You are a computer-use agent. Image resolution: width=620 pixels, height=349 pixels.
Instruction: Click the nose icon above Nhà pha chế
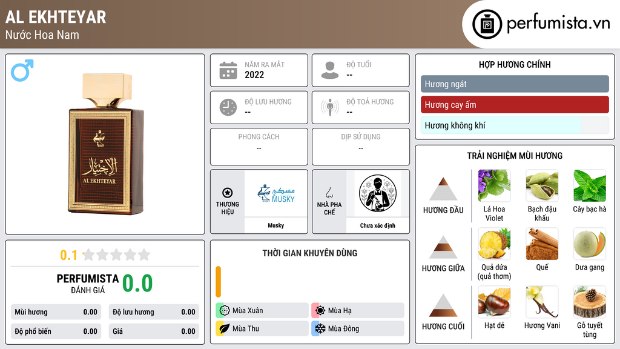point(329,193)
